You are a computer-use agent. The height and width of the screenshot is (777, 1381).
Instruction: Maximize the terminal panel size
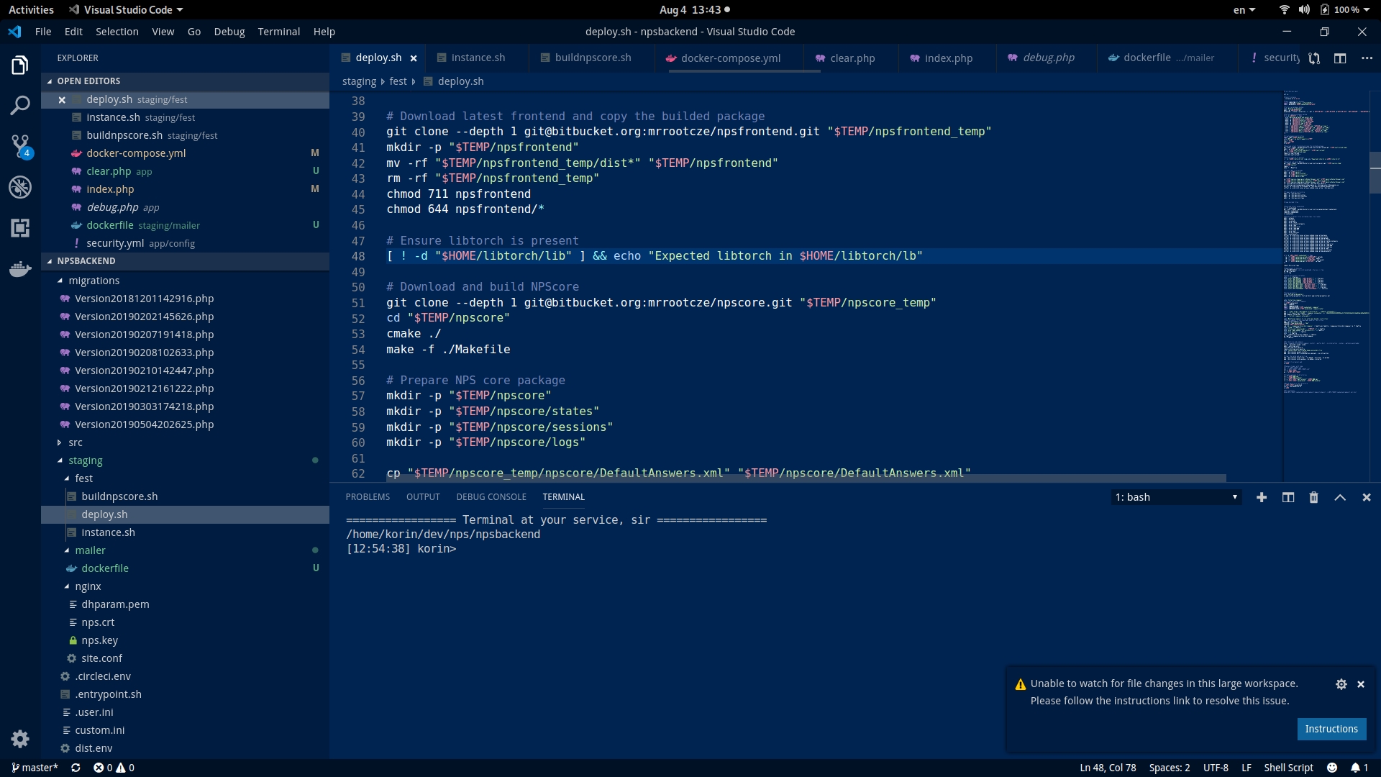point(1340,497)
